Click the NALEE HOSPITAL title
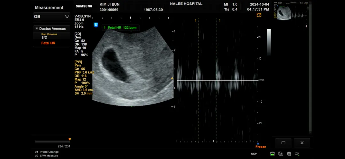The height and width of the screenshot is (159, 345). tap(186, 4)
